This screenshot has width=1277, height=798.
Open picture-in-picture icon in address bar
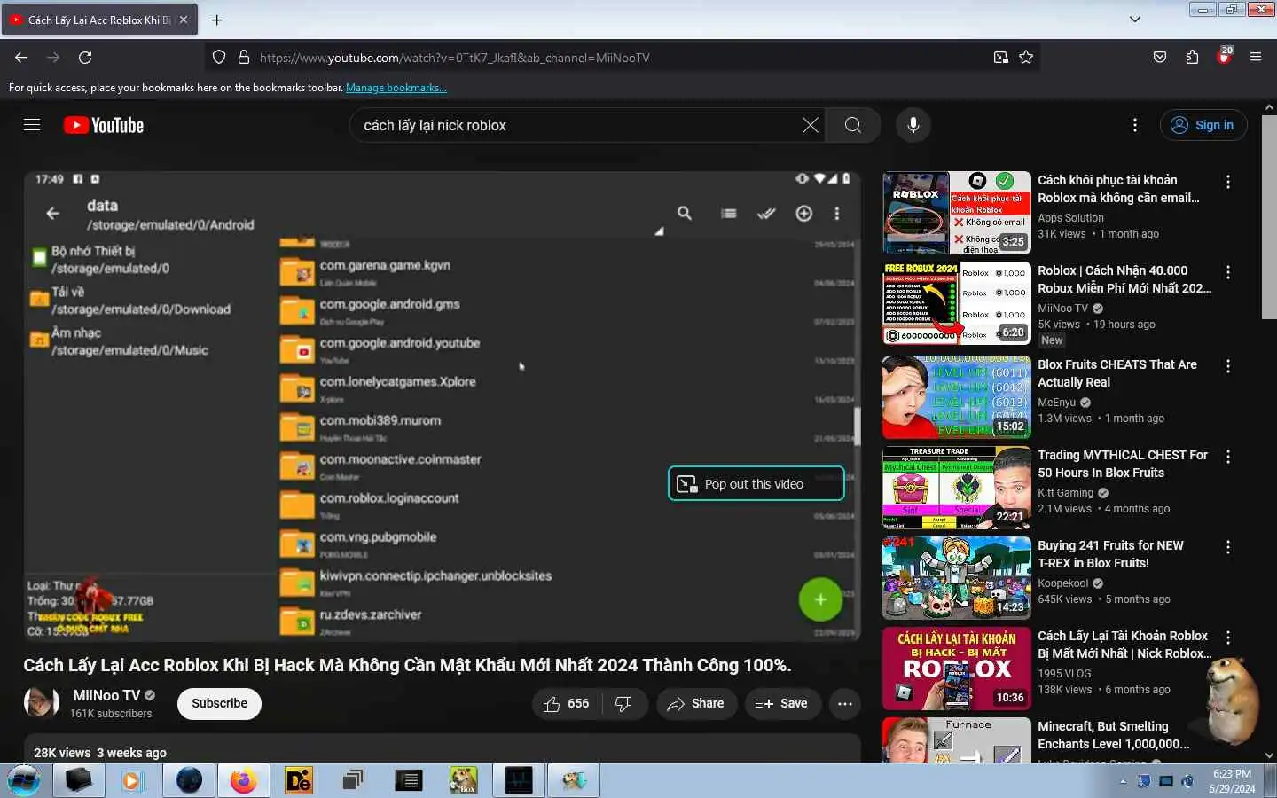[1000, 57]
